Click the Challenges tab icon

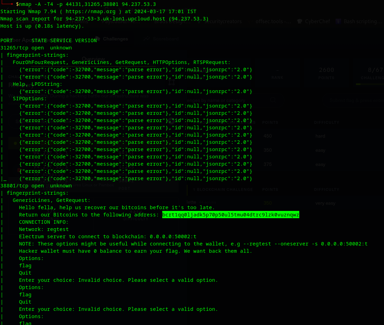[x=98, y=39]
